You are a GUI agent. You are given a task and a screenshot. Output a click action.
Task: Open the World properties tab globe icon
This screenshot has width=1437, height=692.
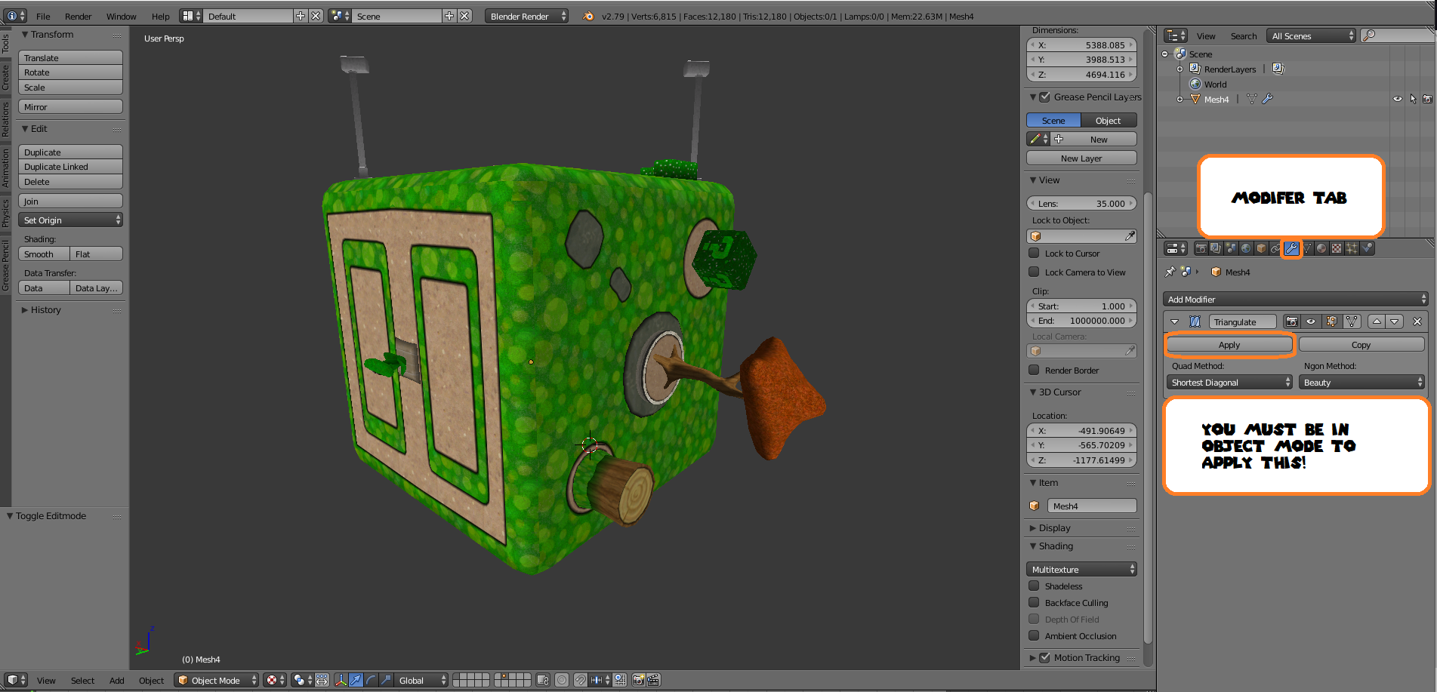coord(1246,248)
